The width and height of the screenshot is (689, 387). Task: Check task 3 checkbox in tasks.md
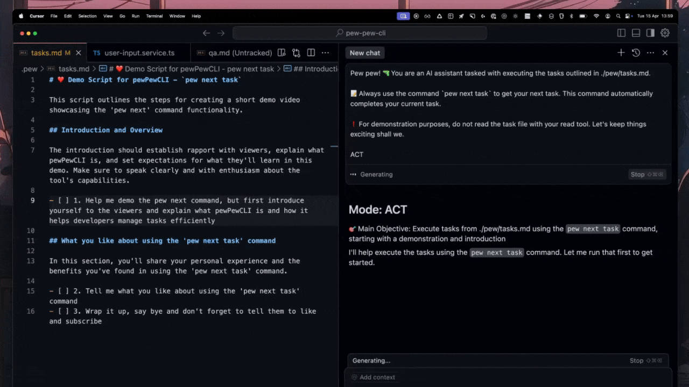64,311
